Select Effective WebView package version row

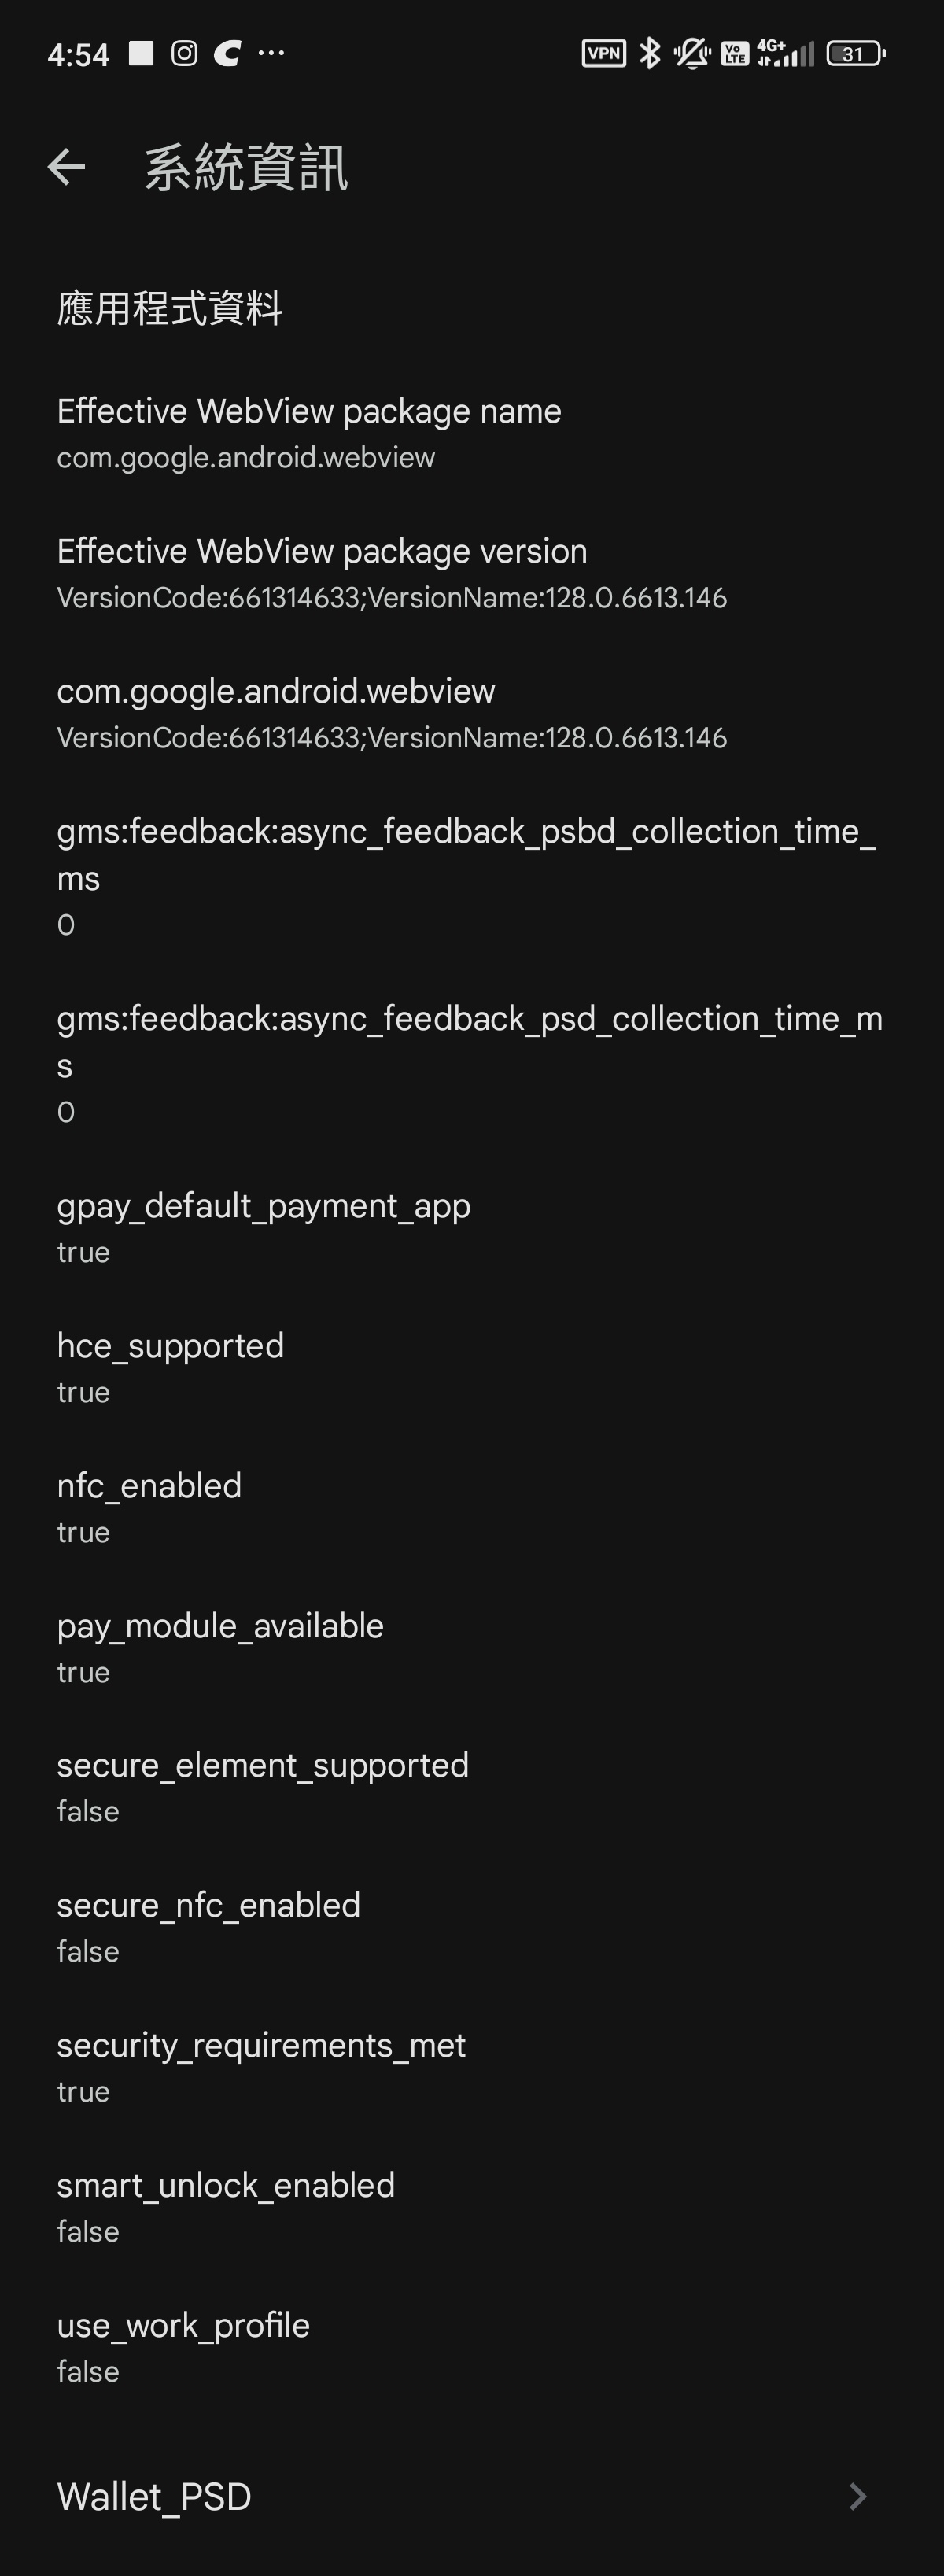coord(472,573)
